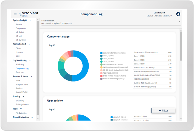Click Docu_1 (ASCII) legend color dot
The height and width of the screenshot is (131, 194).
tap(101, 56)
